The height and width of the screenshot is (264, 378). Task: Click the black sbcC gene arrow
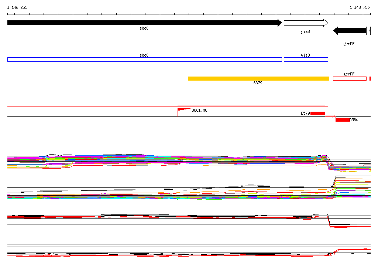[x=145, y=23]
